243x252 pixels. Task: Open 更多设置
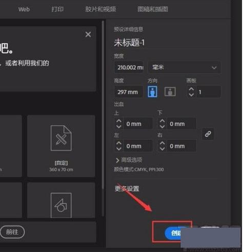point(127,188)
